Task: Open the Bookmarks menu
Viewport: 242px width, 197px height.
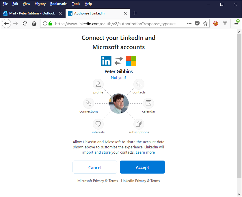Action: 59,4
